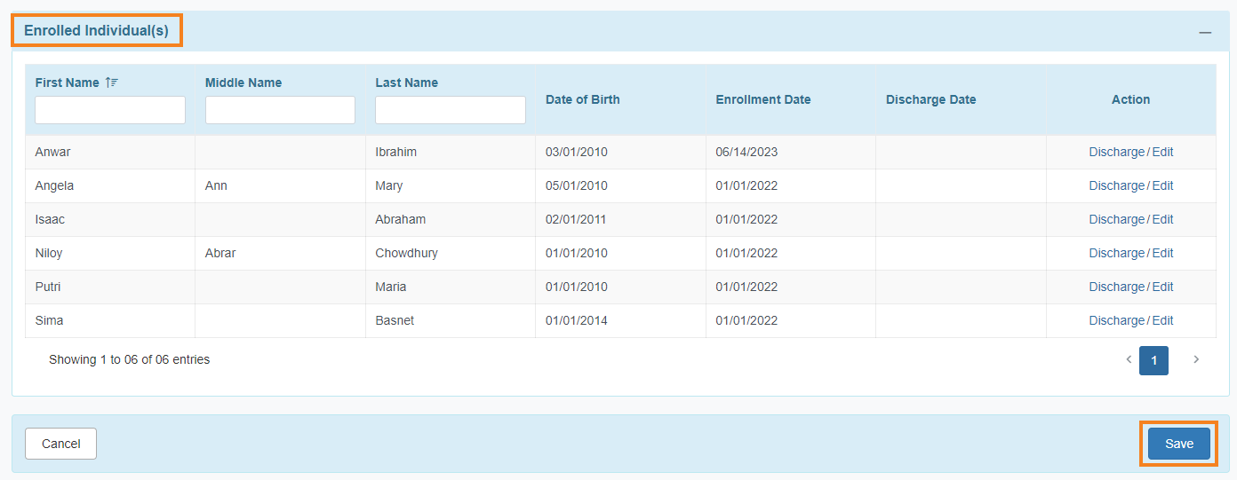Discharge Angela Ann Mary
Viewport: 1237px width, 480px height.
(1116, 185)
